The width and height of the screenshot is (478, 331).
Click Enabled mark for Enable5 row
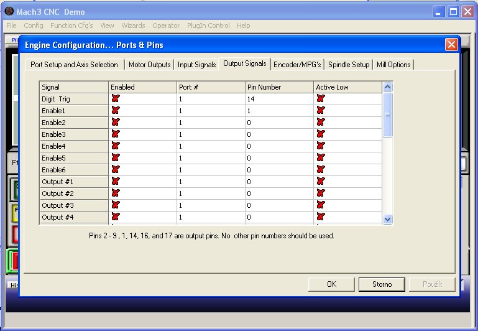(x=115, y=158)
